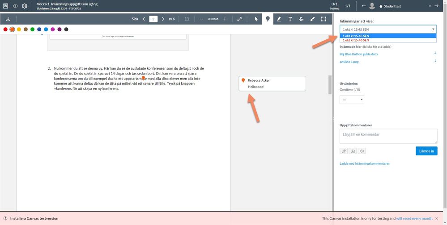The height and width of the screenshot is (225, 447).
Task: Pick the green annotation color
Action: [33, 29]
